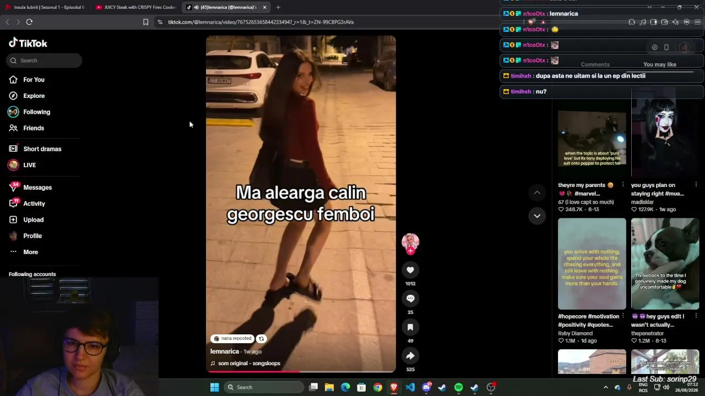Screen dimensions: 705x396
Task: Open 'theyre my parents' recommended video thumbnail
Action: [x=592, y=139]
